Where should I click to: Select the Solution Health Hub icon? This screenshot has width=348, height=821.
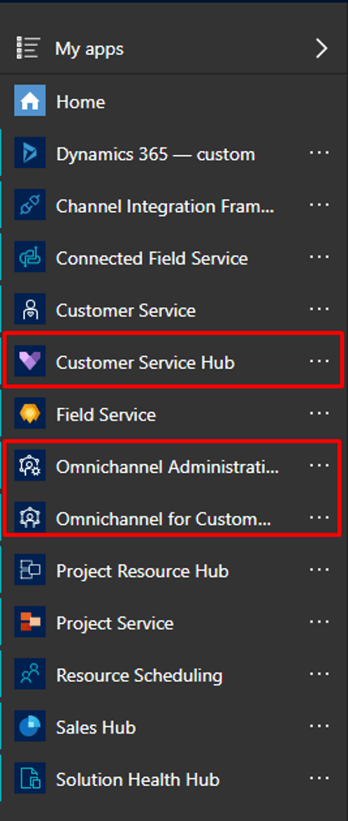coord(30,778)
